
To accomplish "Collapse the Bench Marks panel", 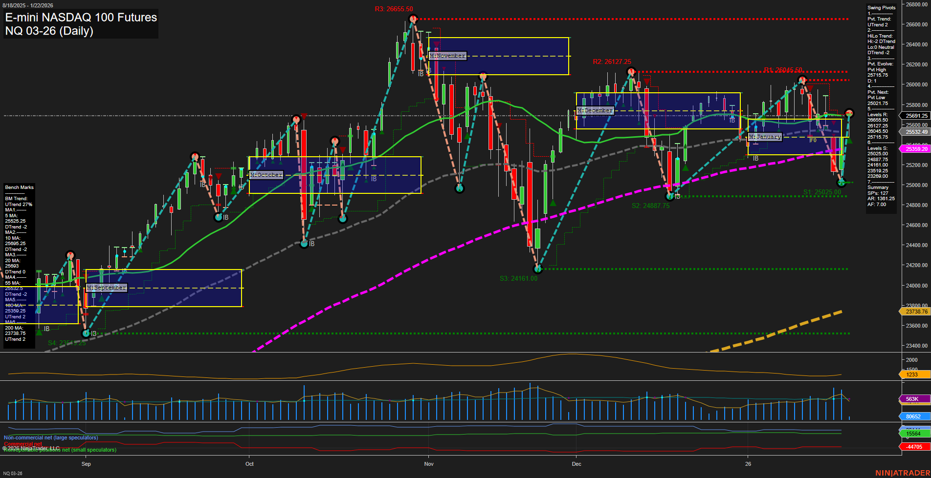I will (x=19, y=187).
